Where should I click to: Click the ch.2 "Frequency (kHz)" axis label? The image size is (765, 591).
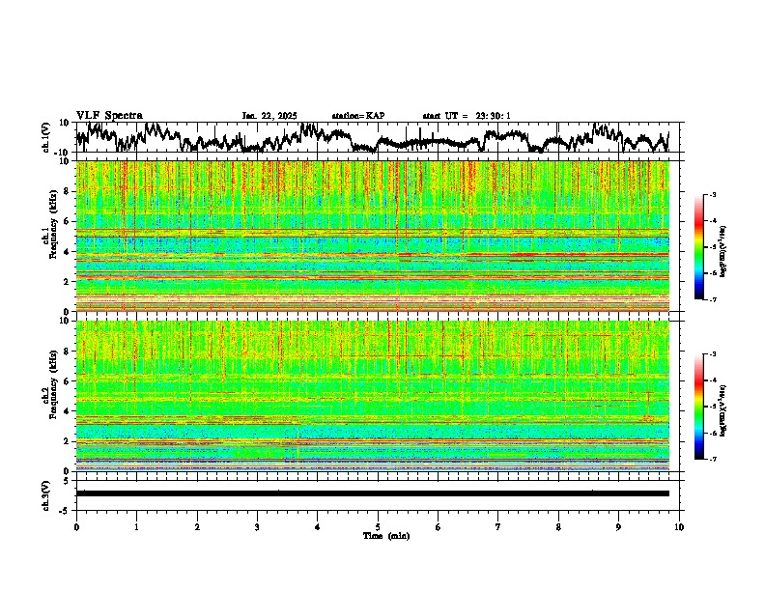pyautogui.click(x=53, y=384)
